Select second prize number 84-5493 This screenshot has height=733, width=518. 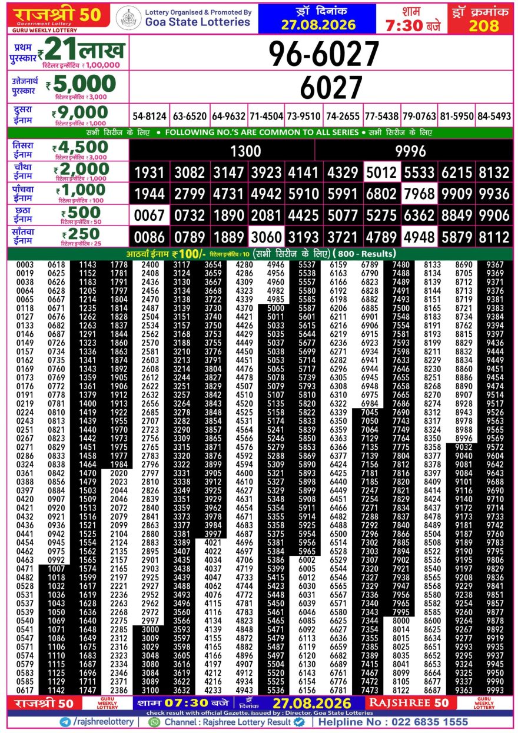494,116
